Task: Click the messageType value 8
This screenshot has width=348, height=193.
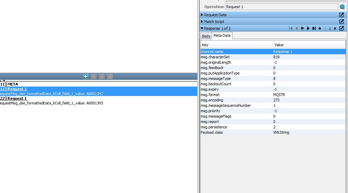Action: tap(274, 78)
